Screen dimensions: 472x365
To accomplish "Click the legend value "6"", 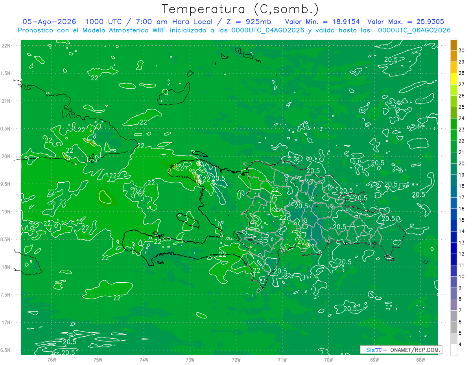I will click(460, 322).
